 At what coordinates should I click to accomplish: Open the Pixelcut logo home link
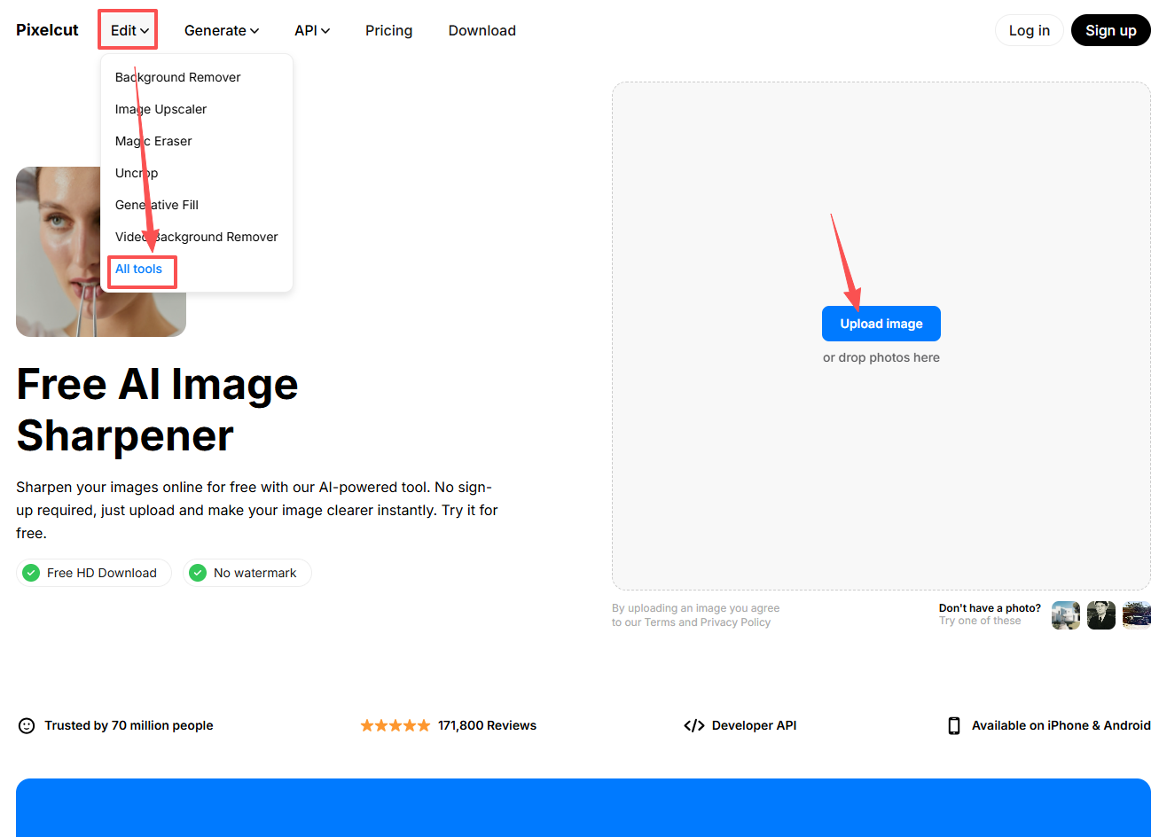coord(47,30)
